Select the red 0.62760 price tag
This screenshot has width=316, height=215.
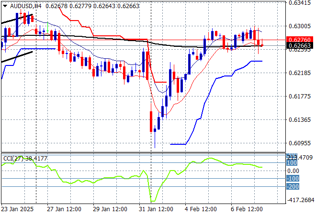click(300, 39)
